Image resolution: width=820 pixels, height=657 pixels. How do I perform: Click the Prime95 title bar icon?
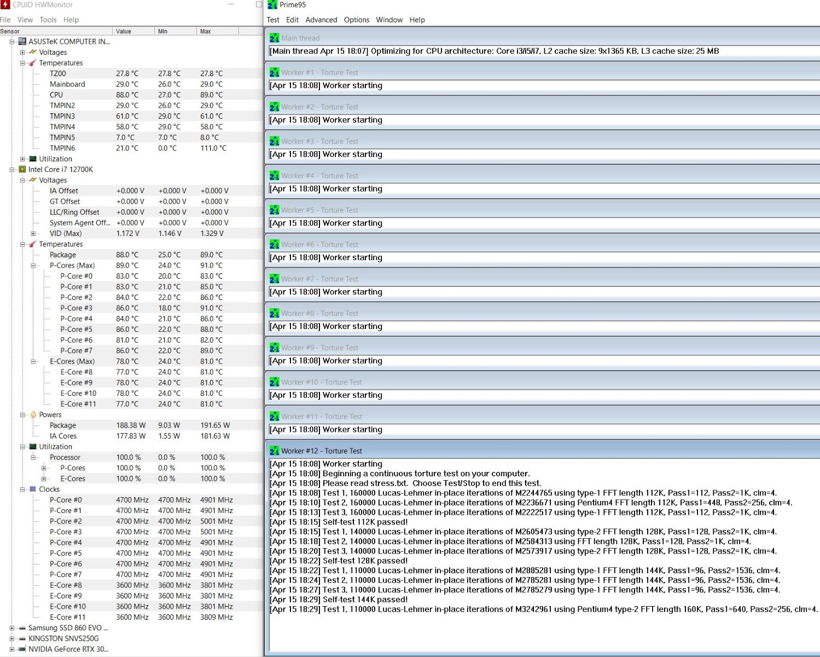tap(272, 5)
